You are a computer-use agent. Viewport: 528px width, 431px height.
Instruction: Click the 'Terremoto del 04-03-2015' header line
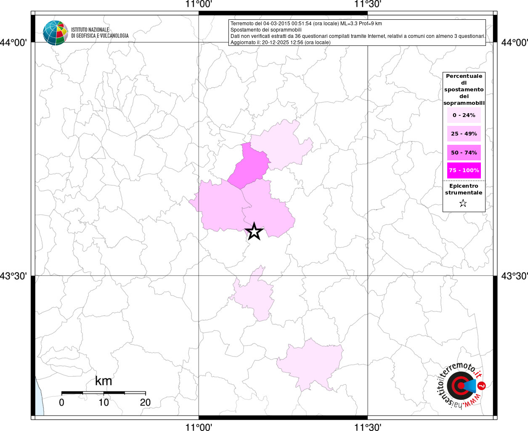click(x=306, y=24)
